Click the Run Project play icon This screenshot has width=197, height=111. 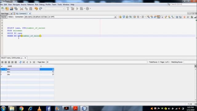click(77, 9)
